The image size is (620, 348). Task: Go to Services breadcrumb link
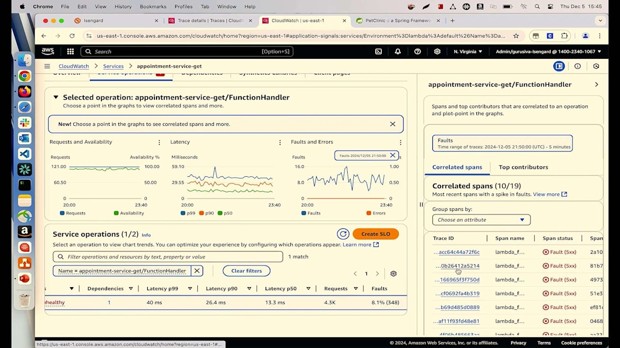(113, 66)
